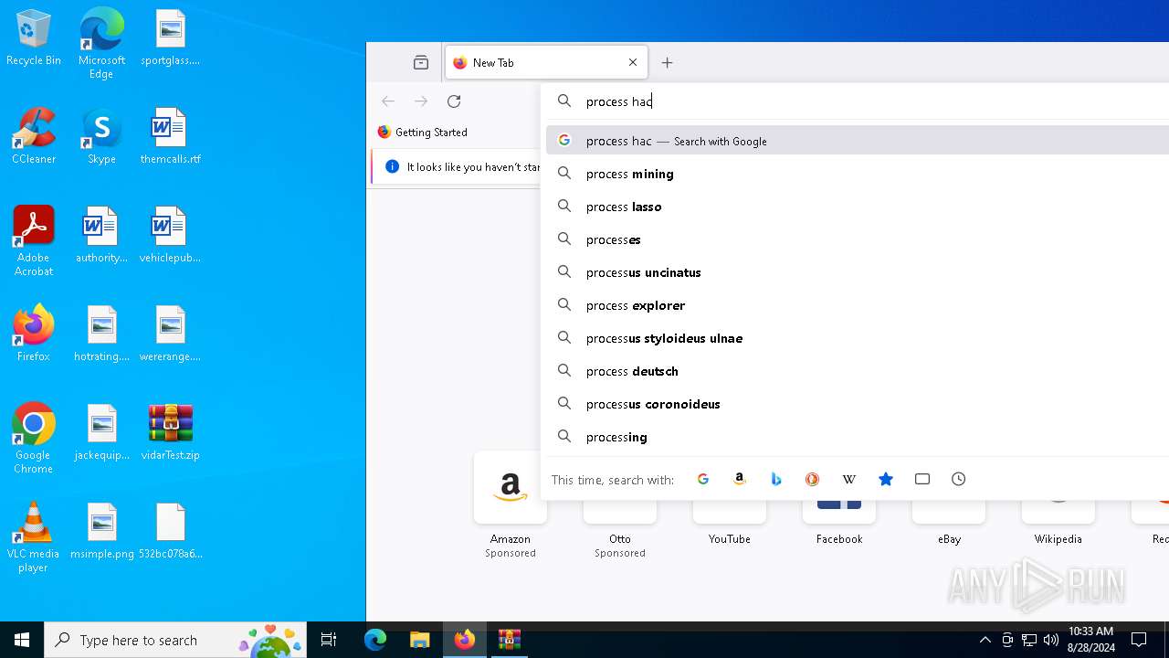Choose suggestion 'process explorer'
The image size is (1169, 658).
pos(858,305)
